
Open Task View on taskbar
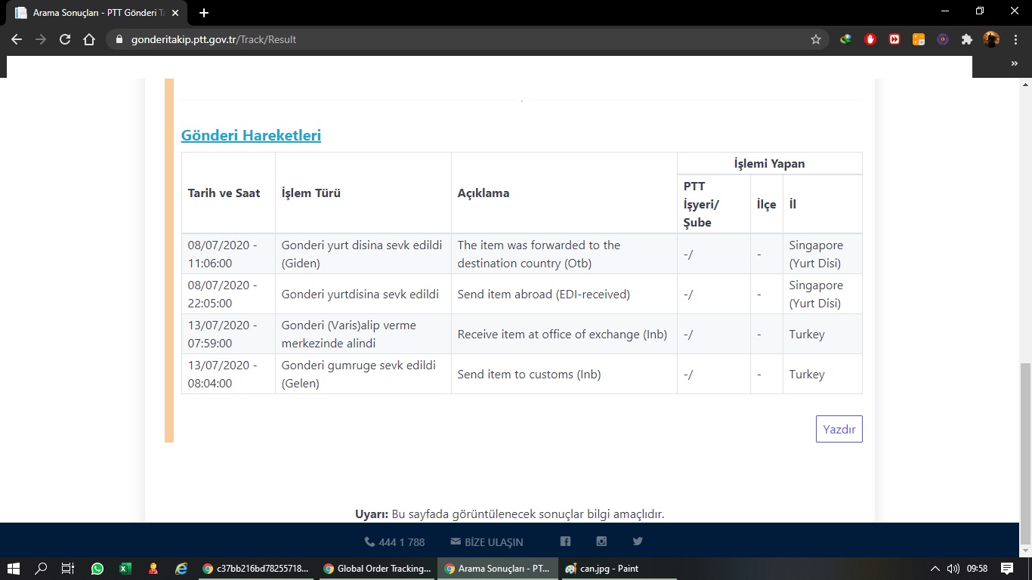click(x=69, y=569)
